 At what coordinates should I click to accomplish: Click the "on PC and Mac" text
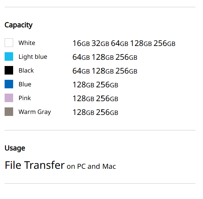pos(91,166)
